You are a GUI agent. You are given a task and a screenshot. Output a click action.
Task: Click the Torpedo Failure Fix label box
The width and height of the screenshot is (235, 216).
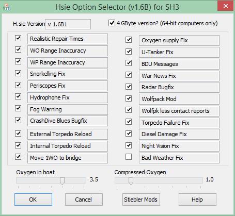pos(179,123)
